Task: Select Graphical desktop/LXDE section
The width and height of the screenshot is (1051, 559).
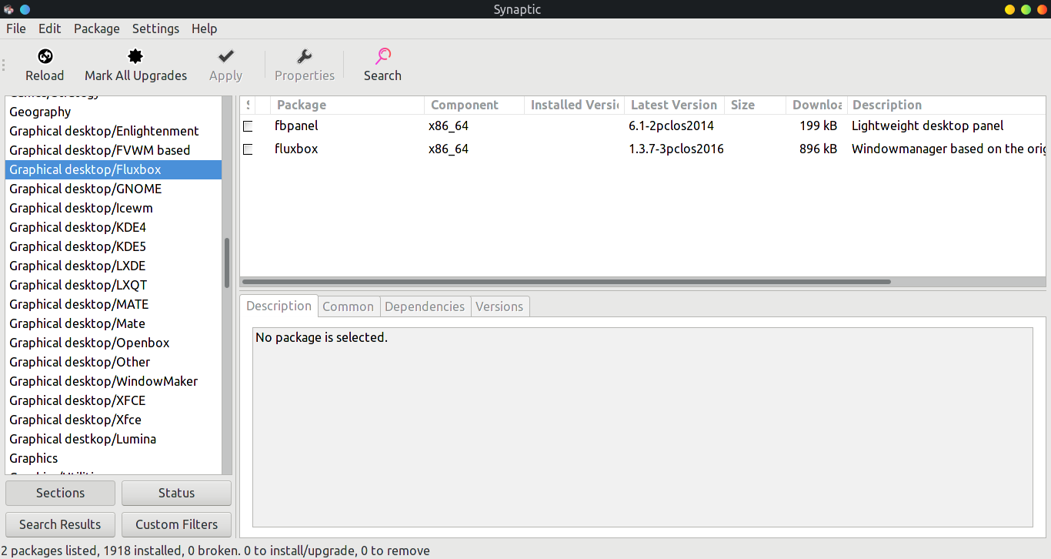Action: [113, 266]
